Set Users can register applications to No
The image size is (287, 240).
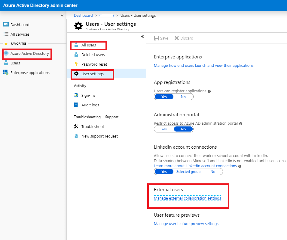(x=183, y=96)
